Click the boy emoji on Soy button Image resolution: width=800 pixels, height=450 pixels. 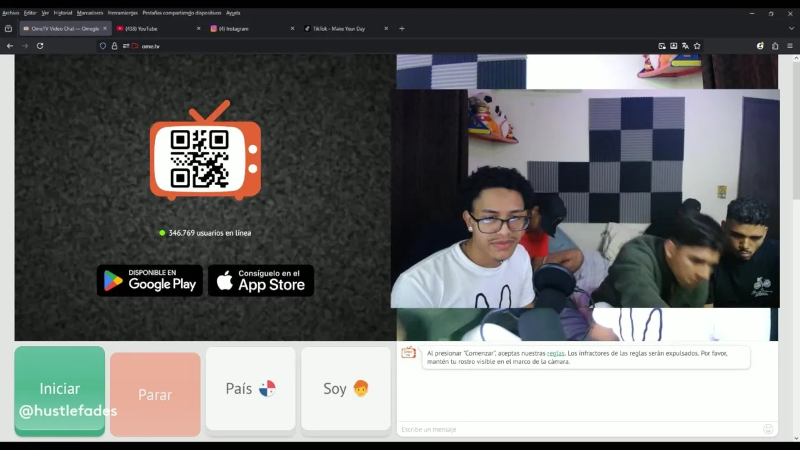pyautogui.click(x=361, y=389)
